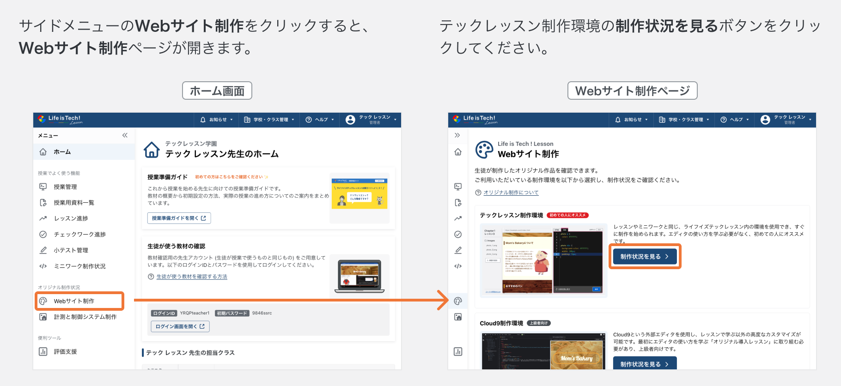Open テックレッスン account menu in home screen
The height and width of the screenshot is (386, 841).
tap(371, 120)
